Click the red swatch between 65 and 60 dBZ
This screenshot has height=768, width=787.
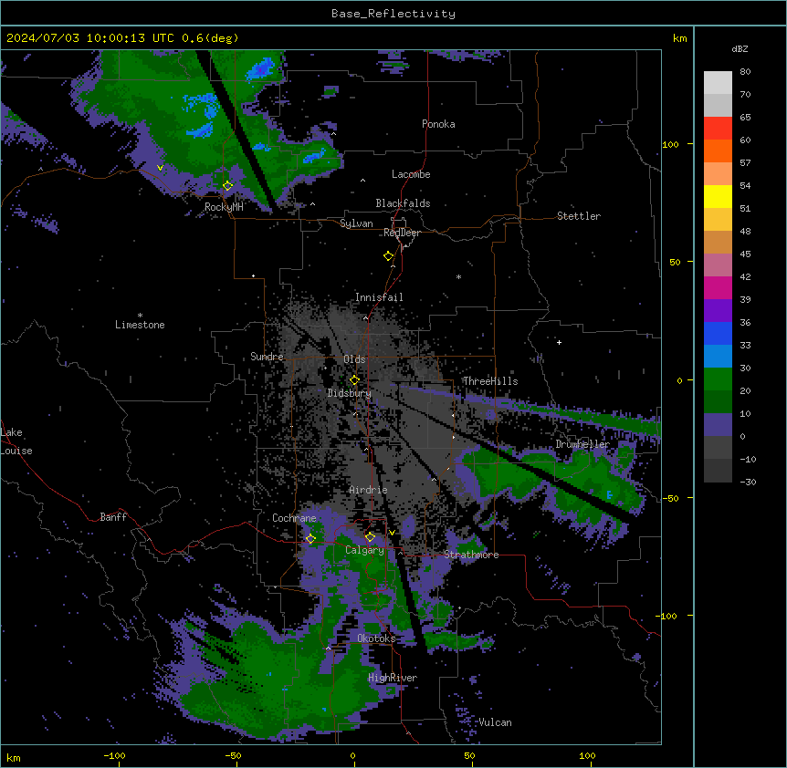point(718,128)
